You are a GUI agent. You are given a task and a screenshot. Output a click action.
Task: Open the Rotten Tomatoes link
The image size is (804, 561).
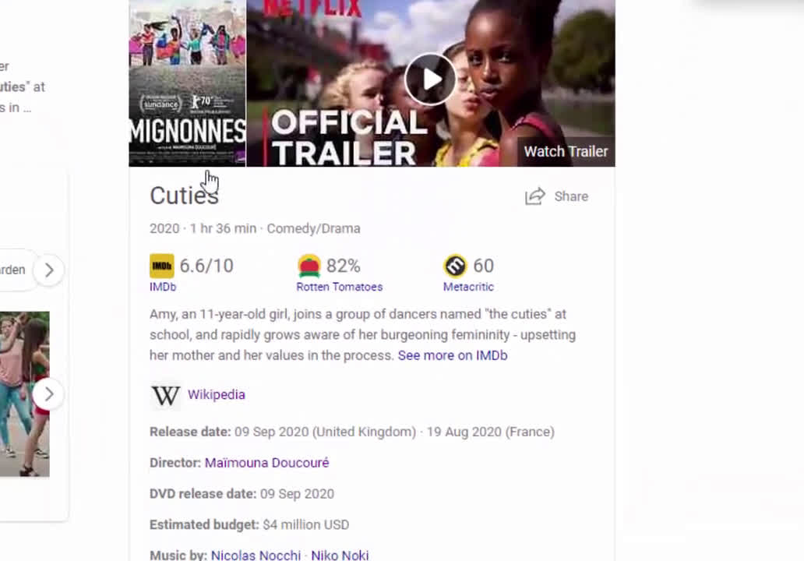point(340,288)
